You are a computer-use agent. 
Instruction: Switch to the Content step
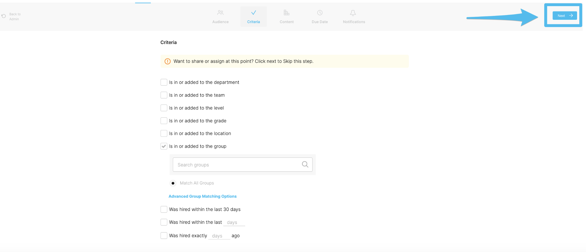click(x=287, y=17)
